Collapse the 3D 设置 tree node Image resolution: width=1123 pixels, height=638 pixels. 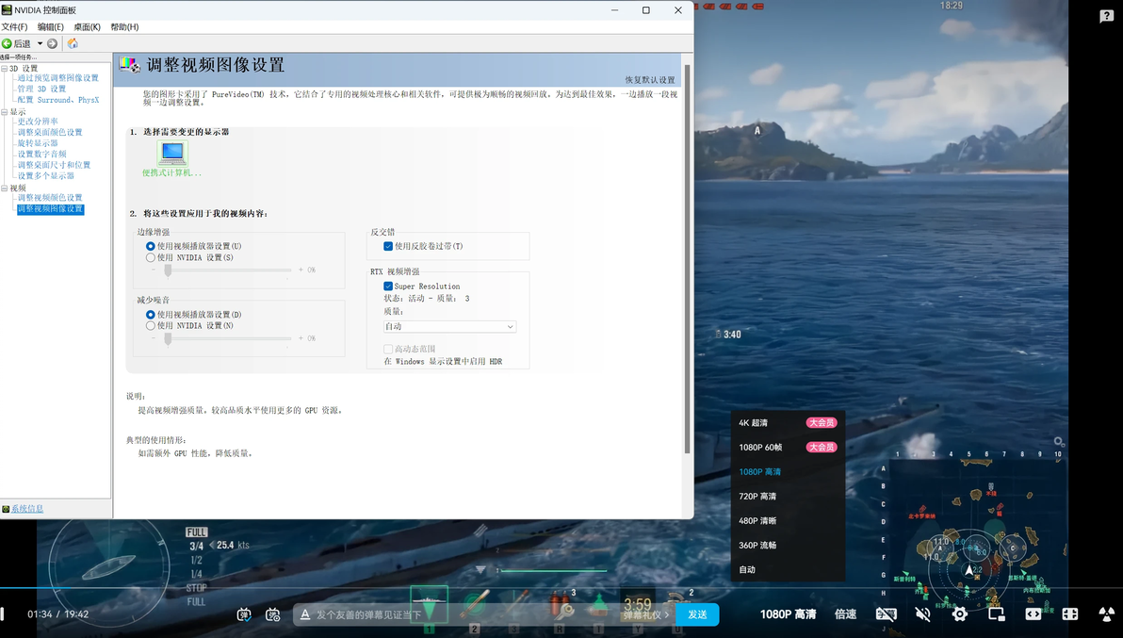5,69
